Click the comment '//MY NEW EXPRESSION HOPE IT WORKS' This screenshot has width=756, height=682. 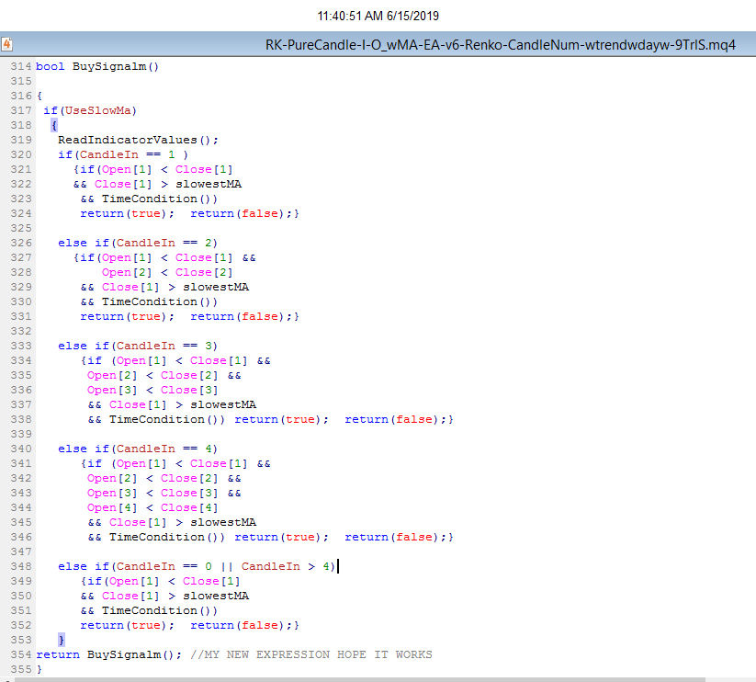[311, 655]
